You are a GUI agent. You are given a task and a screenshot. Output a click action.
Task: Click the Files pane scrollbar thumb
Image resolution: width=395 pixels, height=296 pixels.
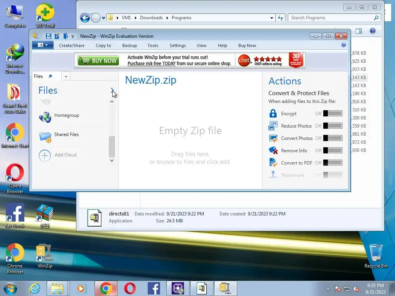112,146
